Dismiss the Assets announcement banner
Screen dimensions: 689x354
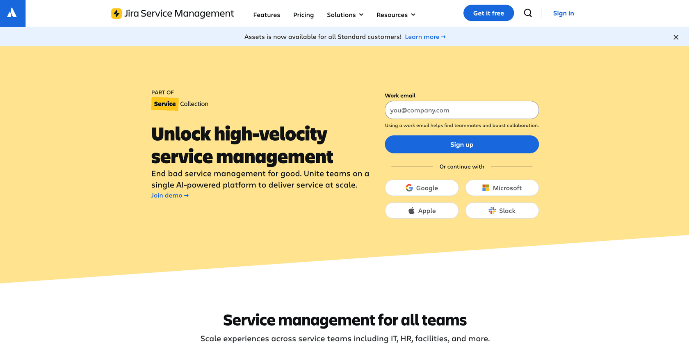click(x=676, y=37)
